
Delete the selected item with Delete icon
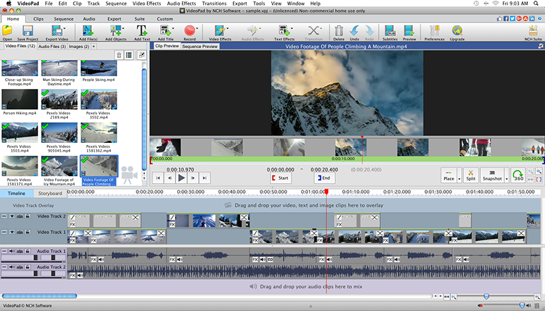pos(339,31)
